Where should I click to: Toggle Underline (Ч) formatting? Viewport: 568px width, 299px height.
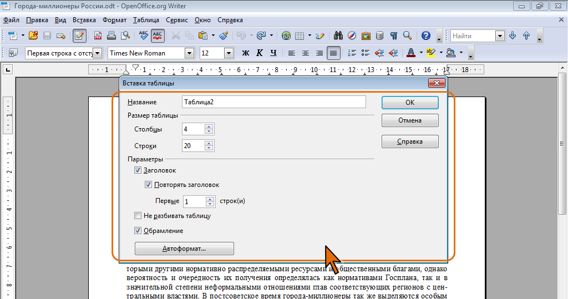(273, 53)
